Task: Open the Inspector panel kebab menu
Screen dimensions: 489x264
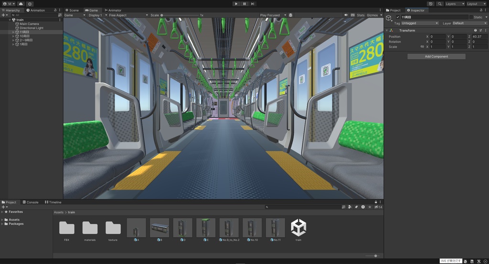Action: (486, 10)
